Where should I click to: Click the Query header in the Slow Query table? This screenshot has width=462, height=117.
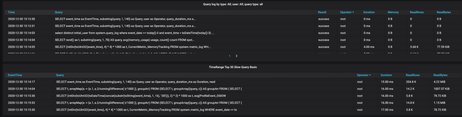(x=60, y=75)
